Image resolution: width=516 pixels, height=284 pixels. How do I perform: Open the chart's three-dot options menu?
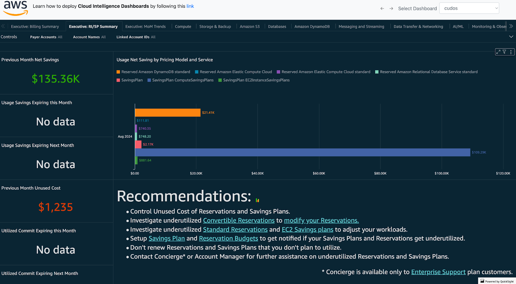pos(511,52)
